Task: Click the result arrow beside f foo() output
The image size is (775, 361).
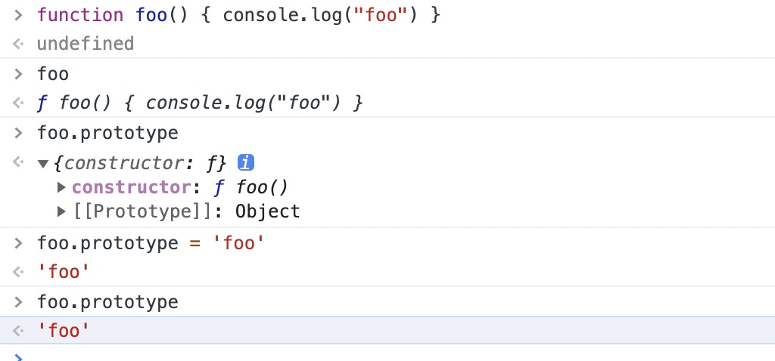Action: click(18, 103)
